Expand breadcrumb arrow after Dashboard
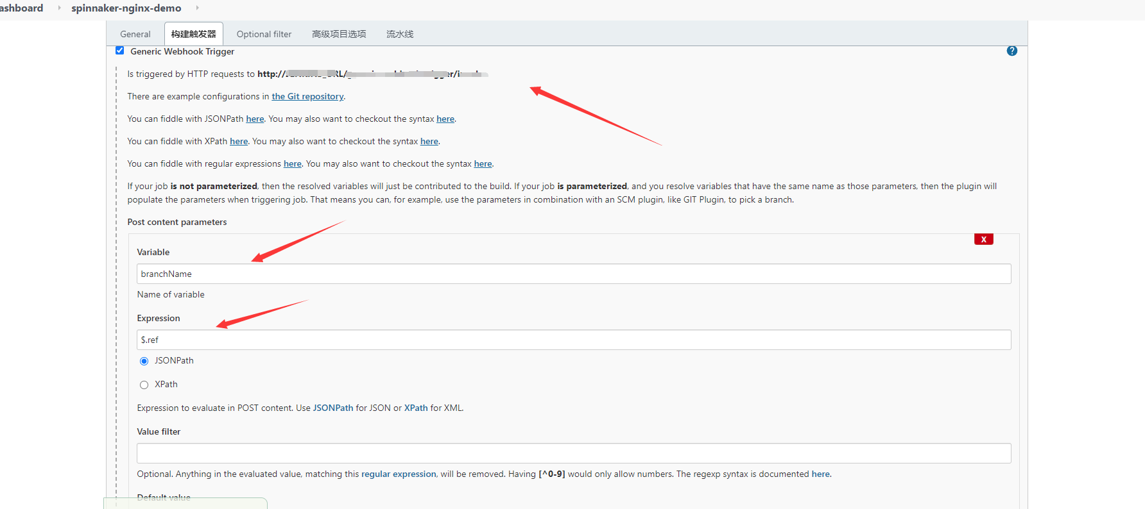 tap(60, 8)
